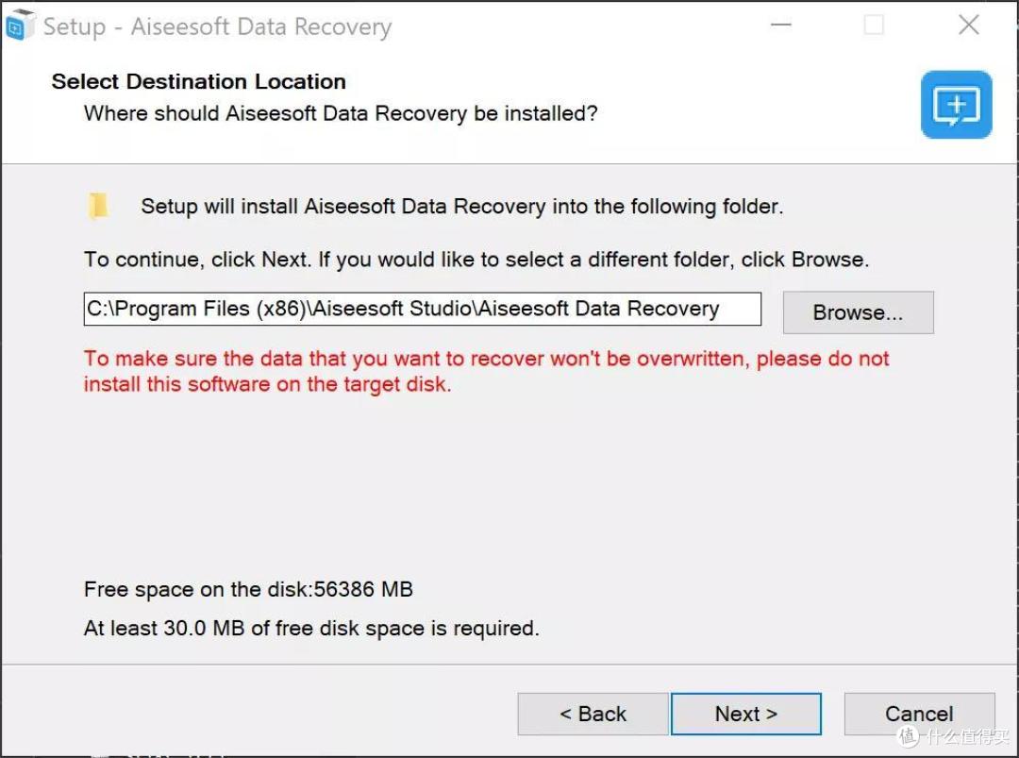Go to the previous step with Back
Viewport: 1019px width, 758px height.
(593, 714)
